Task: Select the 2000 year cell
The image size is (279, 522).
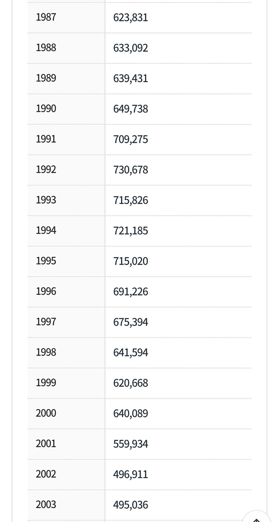Action: (x=46, y=413)
